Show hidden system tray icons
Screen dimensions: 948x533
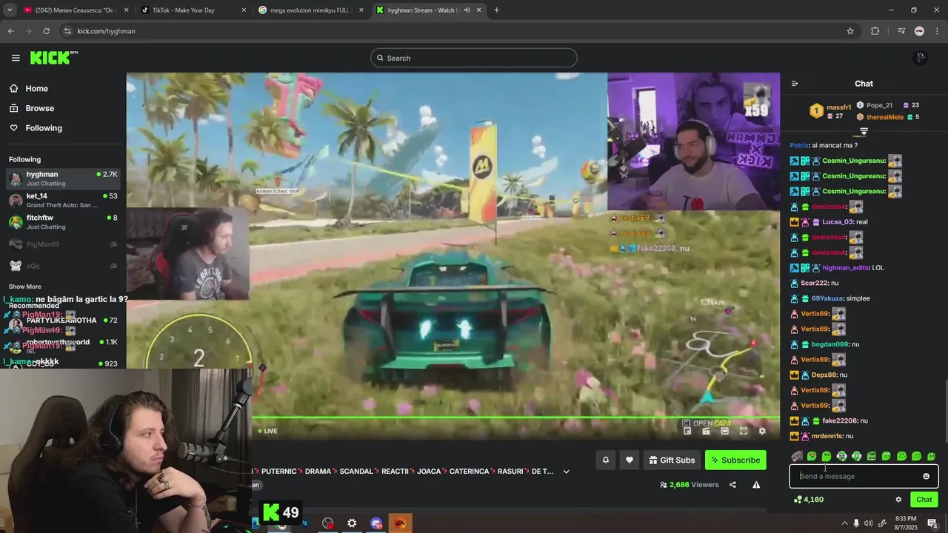click(844, 523)
